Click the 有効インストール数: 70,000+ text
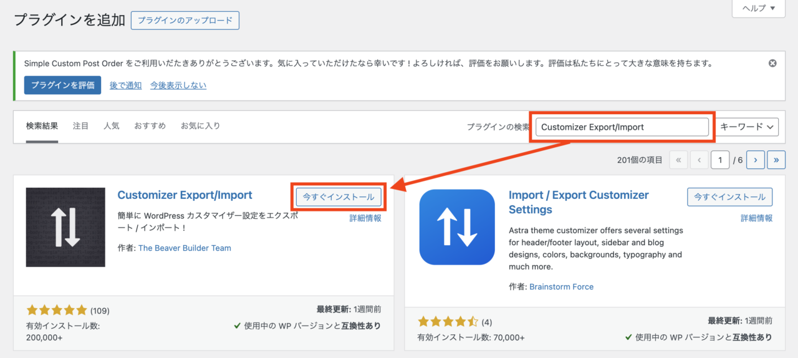The image size is (798, 358). pos(471,337)
